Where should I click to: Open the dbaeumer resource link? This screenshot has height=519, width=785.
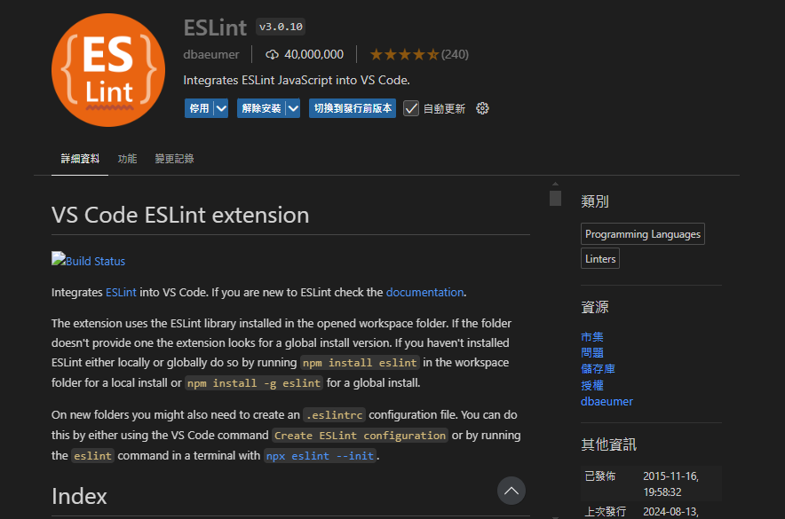(x=607, y=402)
